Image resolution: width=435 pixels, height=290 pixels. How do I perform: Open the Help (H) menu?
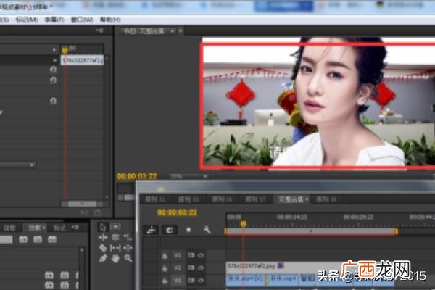point(110,20)
